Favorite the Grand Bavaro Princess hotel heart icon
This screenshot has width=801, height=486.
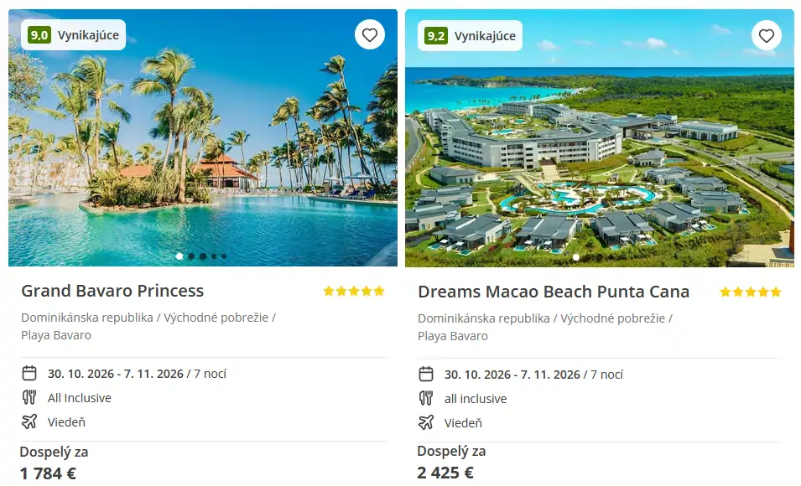pyautogui.click(x=370, y=34)
